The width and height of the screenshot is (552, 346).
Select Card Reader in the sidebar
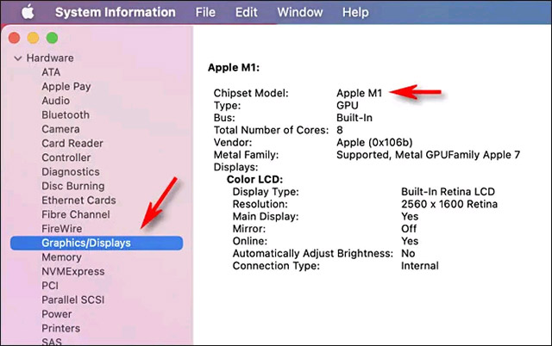click(72, 144)
